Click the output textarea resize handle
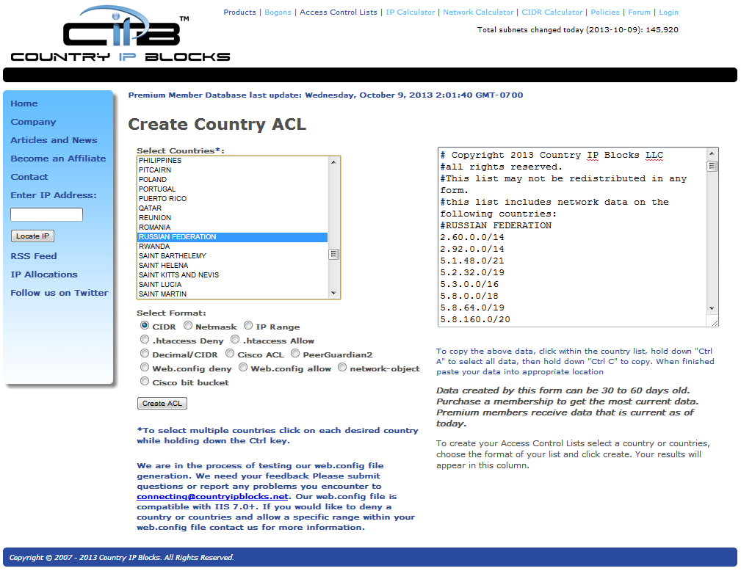Viewport: 741px width, 571px height. click(714, 323)
